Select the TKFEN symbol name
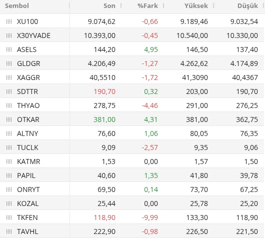Image resolution: width=265 pixels, height=238 pixels. [27, 217]
